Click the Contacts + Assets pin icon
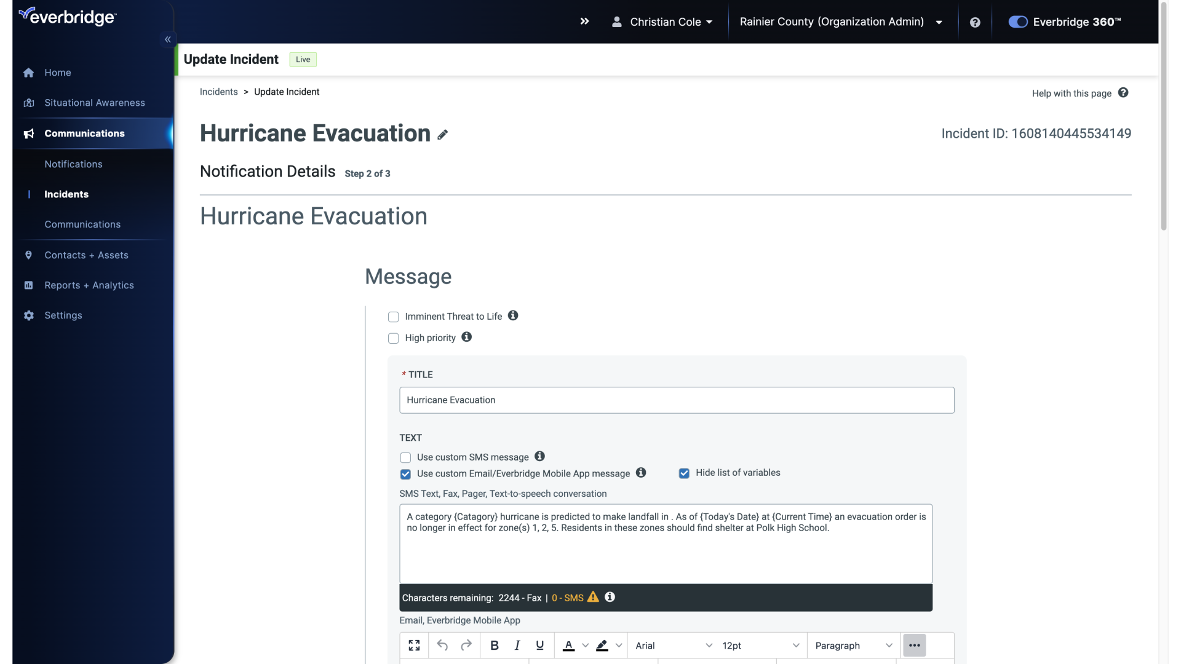This screenshot has height=664, width=1181. click(x=28, y=255)
